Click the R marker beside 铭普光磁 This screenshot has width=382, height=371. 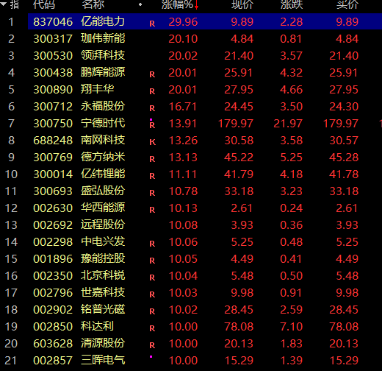pyautogui.click(x=152, y=311)
